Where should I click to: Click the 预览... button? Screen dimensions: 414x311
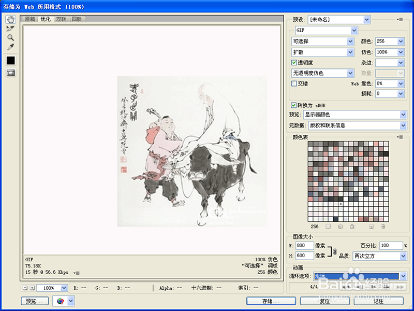pos(35,301)
